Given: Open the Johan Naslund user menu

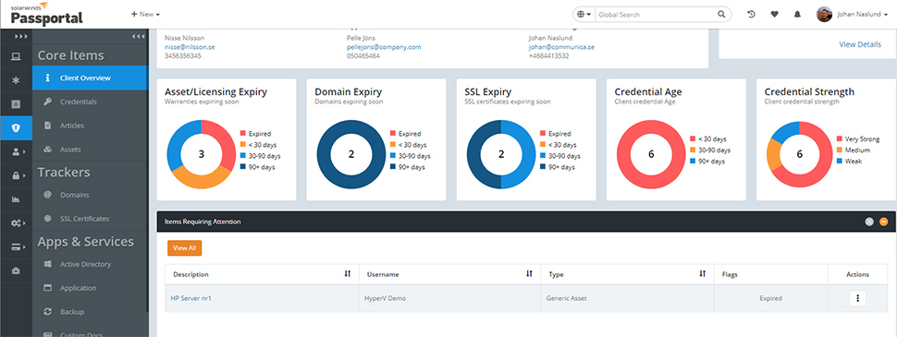Looking at the screenshot, I should pyautogui.click(x=864, y=14).
